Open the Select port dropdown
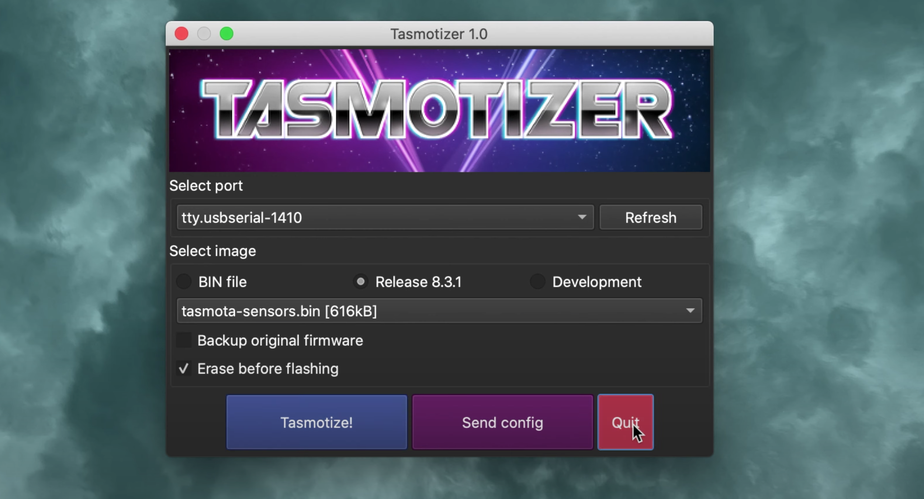924x499 pixels. (x=384, y=217)
